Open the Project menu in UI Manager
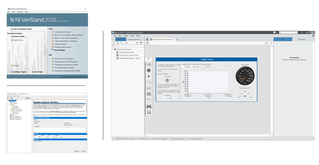The image size is (319, 165). 126,36
